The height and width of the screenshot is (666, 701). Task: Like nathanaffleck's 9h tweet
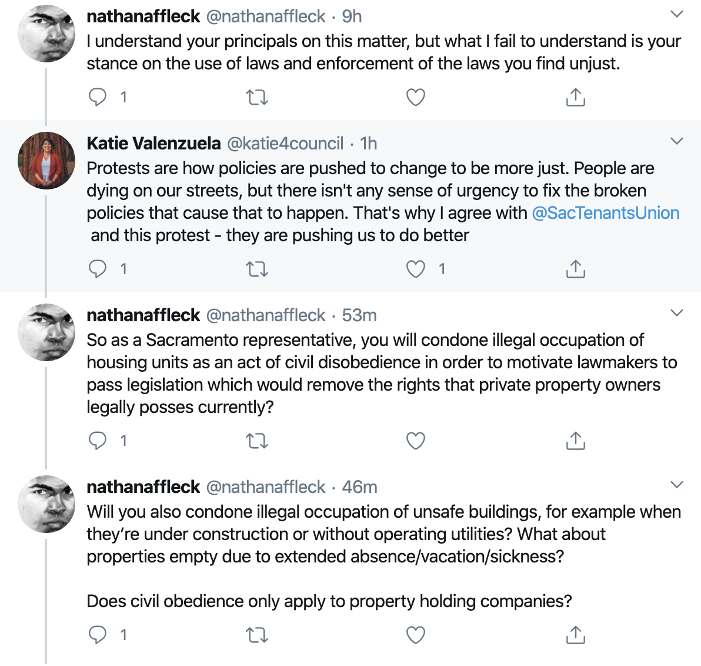(x=416, y=97)
